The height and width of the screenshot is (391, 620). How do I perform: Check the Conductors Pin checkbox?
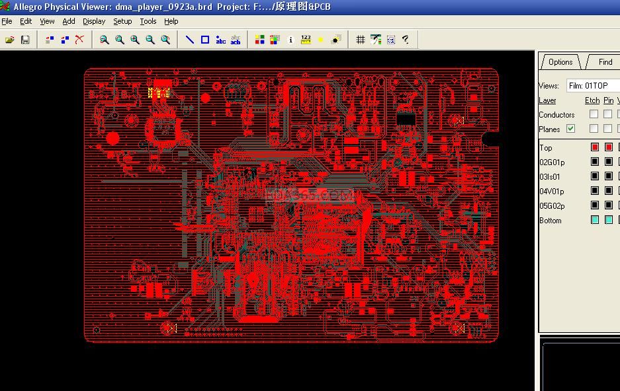point(607,114)
